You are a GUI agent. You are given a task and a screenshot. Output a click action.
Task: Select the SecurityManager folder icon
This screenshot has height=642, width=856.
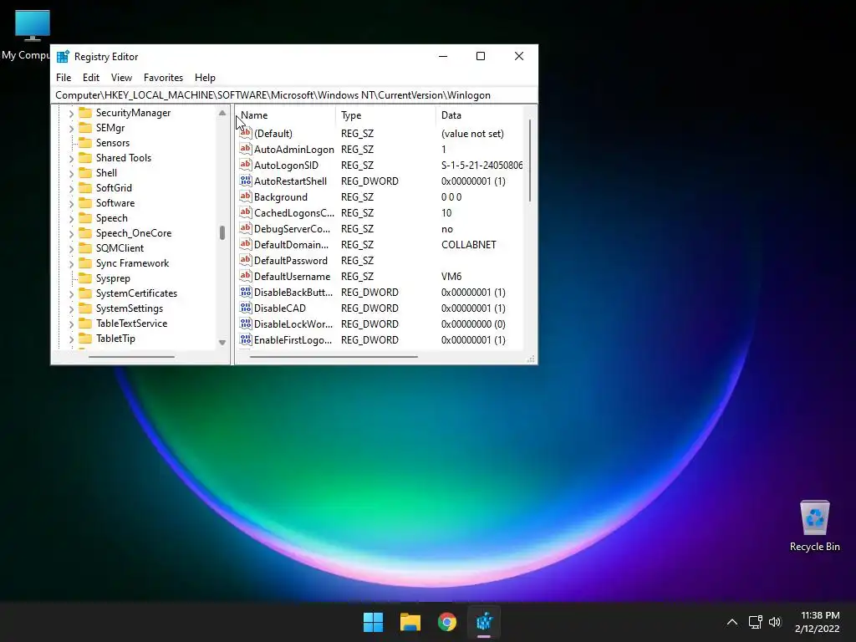tap(85, 113)
